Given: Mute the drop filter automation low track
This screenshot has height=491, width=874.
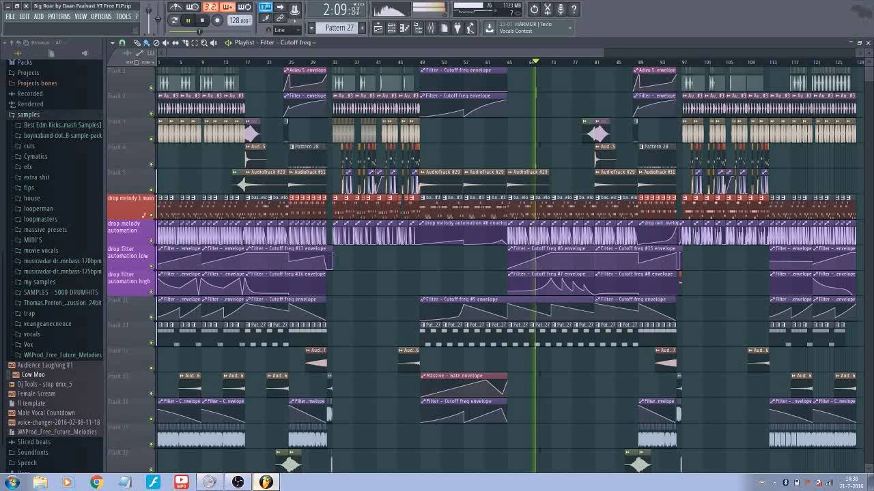Looking at the screenshot, I should [151, 266].
